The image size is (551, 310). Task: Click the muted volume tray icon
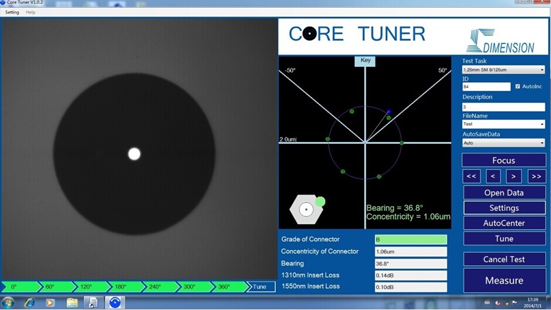tap(497, 303)
